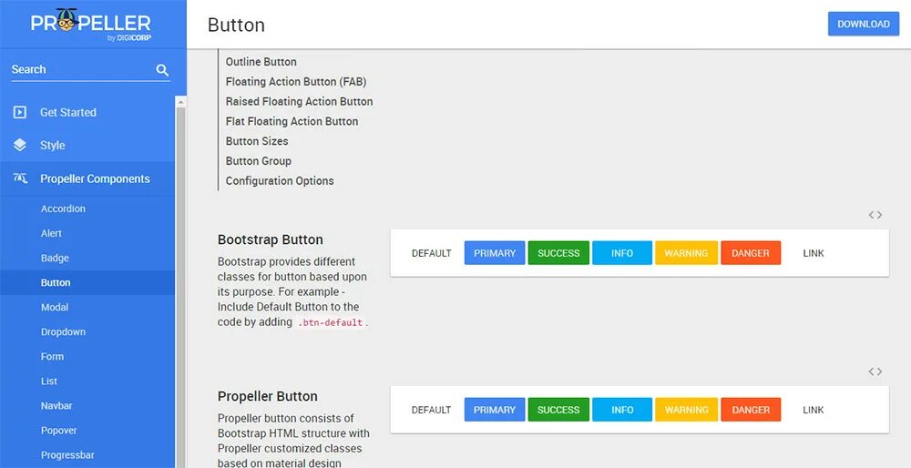
Task: Collapse the Propeller Components menu
Action: 95,179
